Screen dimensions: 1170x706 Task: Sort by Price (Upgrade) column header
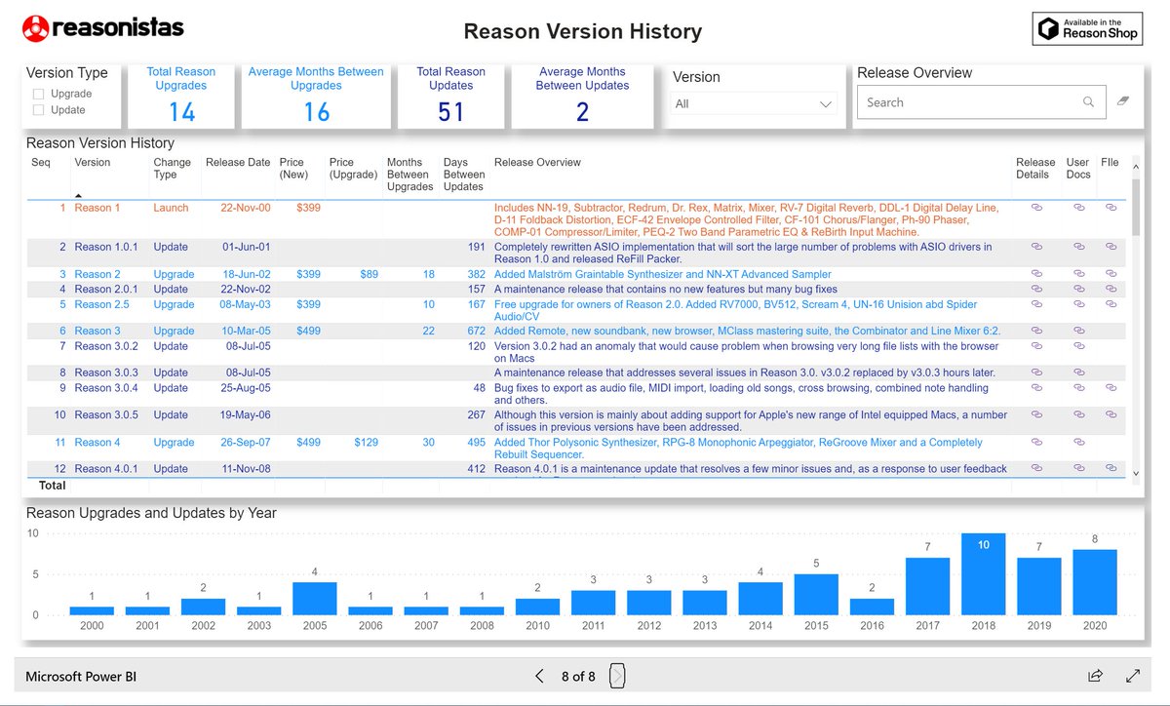353,169
